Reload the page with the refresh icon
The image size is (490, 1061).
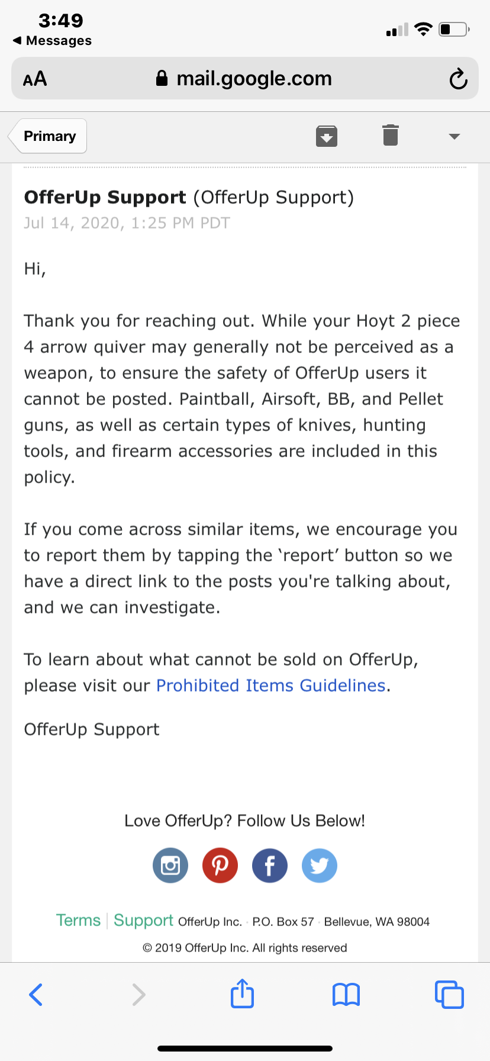point(458,79)
